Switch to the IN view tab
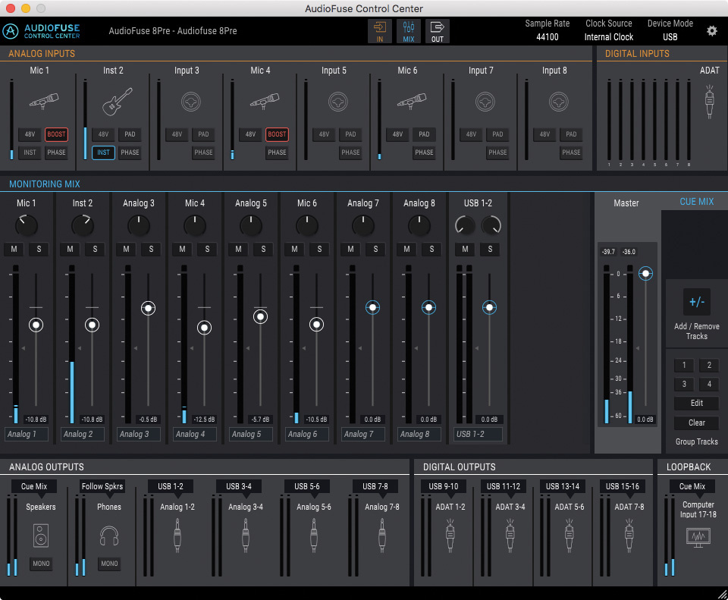This screenshot has width=728, height=600. (380, 31)
